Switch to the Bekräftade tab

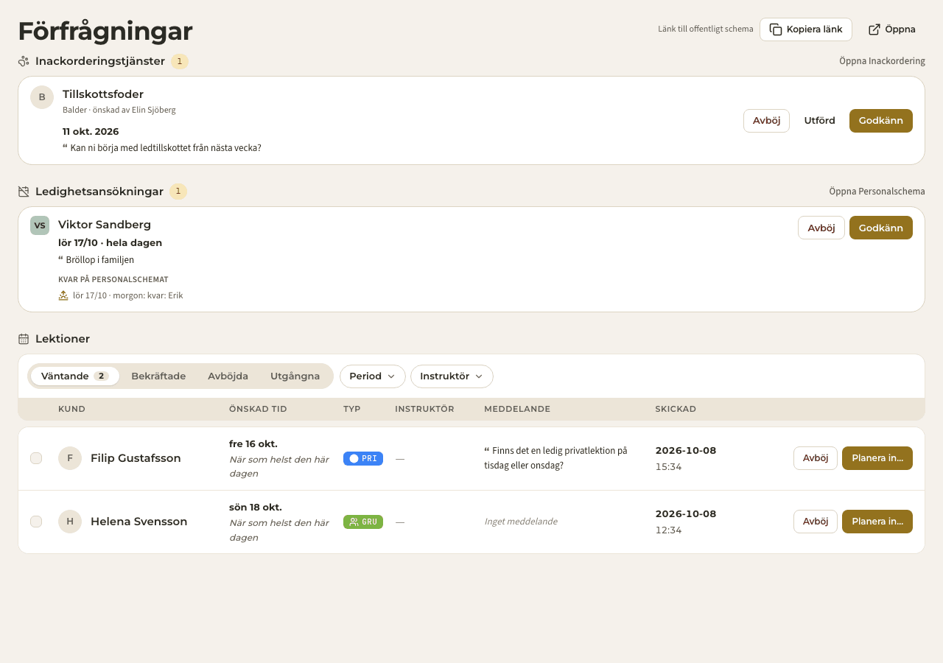[x=158, y=376]
